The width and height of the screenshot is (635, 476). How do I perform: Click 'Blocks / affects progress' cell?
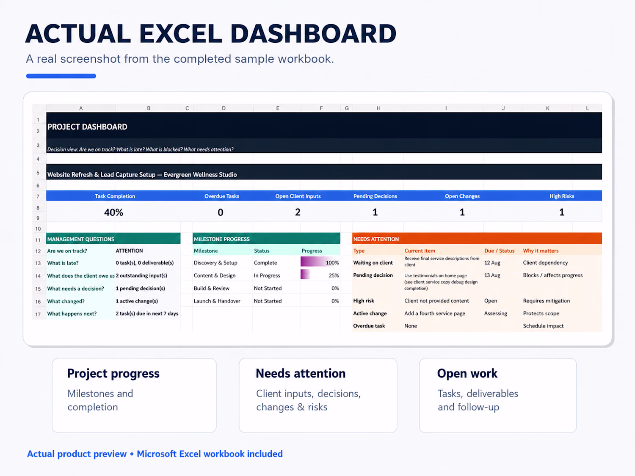click(553, 275)
